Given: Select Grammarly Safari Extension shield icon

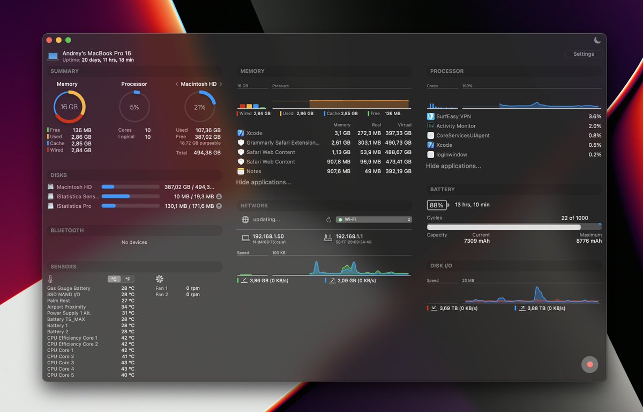Looking at the screenshot, I should coord(241,143).
